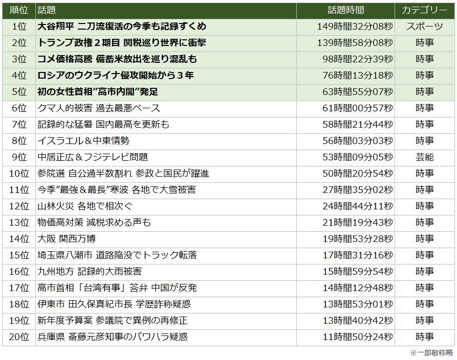The image size is (457, 360).
Task: Click the 芸能 category cell
Action: (424, 157)
